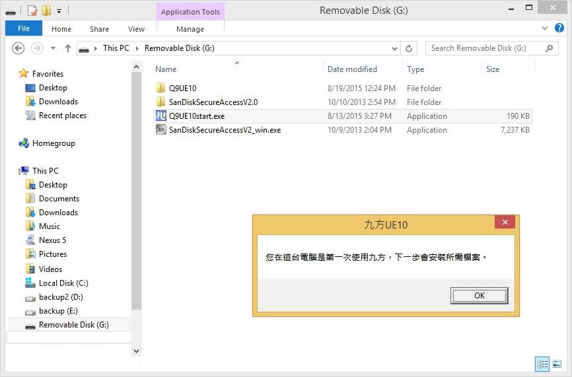Switch to Details view icon in status bar
Image resolution: width=572 pixels, height=377 pixels.
tap(542, 364)
